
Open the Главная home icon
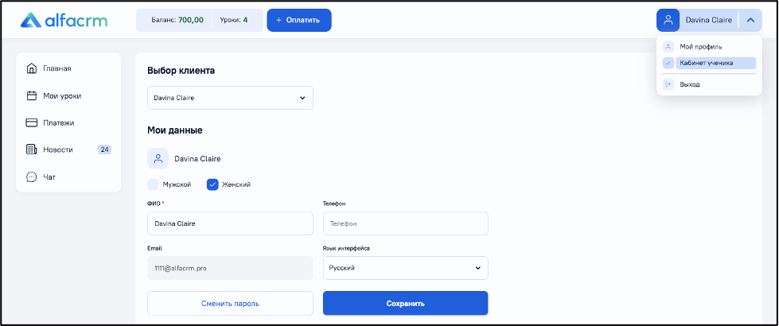coord(31,68)
